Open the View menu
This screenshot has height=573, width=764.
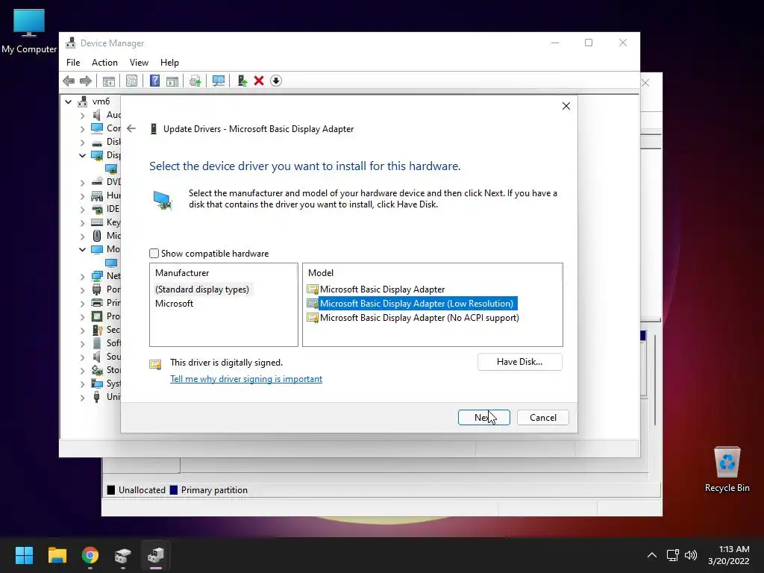pos(139,63)
